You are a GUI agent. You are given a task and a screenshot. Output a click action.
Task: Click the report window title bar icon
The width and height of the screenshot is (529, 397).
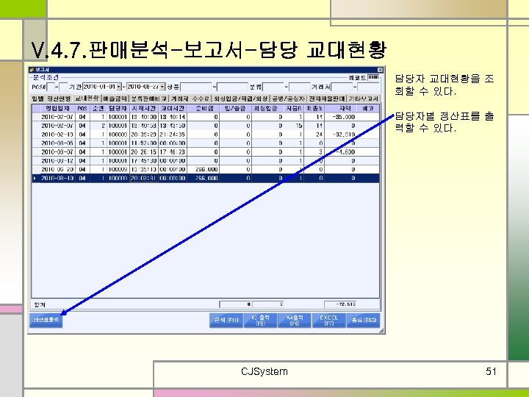tap(32, 70)
